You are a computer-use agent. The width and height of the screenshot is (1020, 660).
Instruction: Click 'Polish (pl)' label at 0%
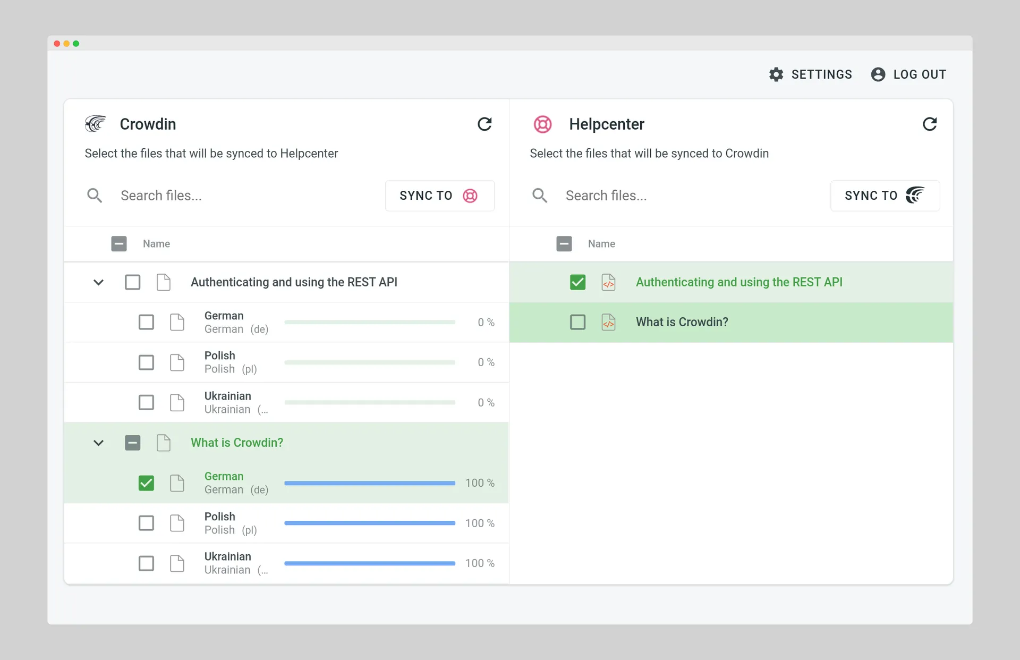[231, 369]
